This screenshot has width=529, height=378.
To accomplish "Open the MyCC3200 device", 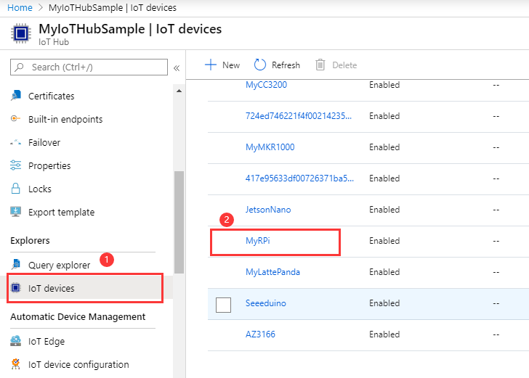I will pyautogui.click(x=266, y=85).
